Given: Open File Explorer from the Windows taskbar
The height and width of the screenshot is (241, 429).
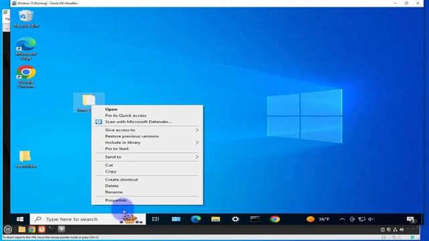Looking at the screenshot, I should pos(216,219).
